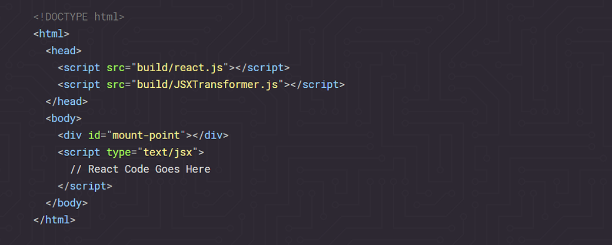
Task: Click the DOCTYPE html declaration line
Action: [79, 16]
